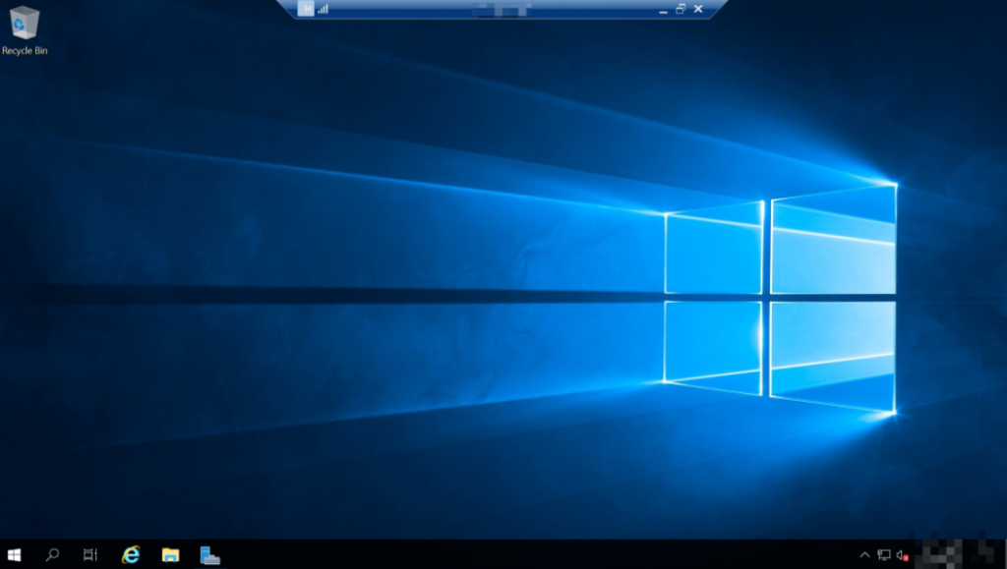The height and width of the screenshot is (569, 1007).
Task: Open the Windows Start menu
Action: pos(14,555)
